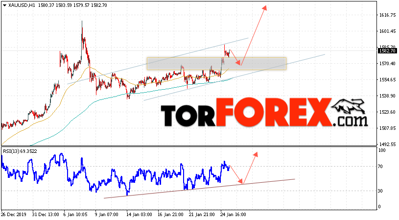Select the 6 Jan 10:05 time label
Image resolution: width=399 pixels, height=220 pixels.
[75, 215]
